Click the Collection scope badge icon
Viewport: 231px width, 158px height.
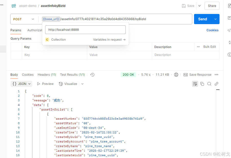(x=47, y=40)
